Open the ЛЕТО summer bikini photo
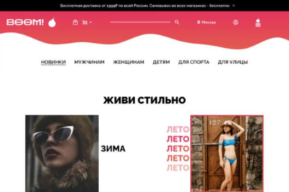 tap(227, 154)
